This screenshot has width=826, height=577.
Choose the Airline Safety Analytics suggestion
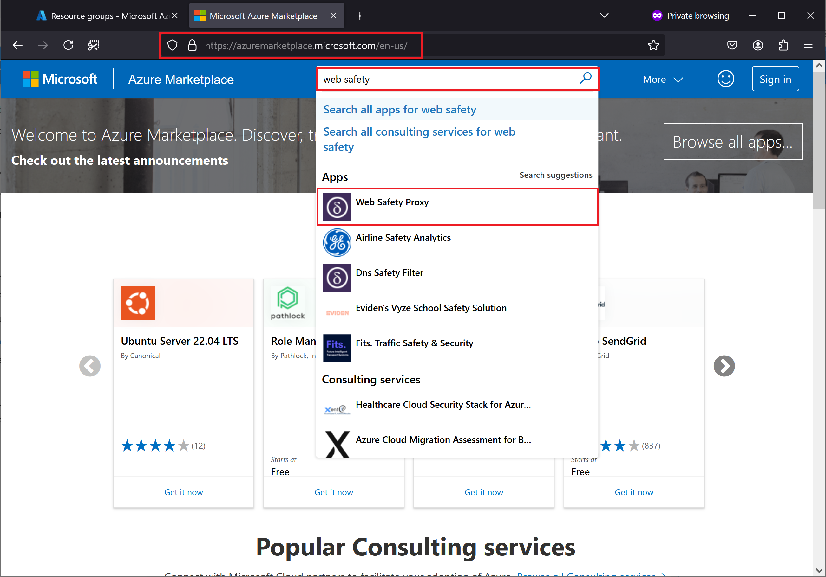(457, 242)
